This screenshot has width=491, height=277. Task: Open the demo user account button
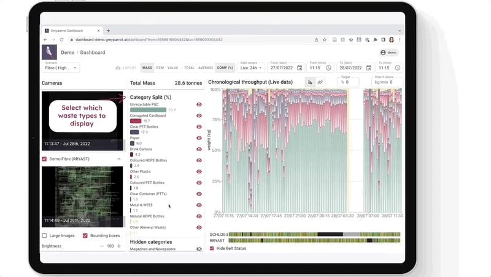(389, 53)
